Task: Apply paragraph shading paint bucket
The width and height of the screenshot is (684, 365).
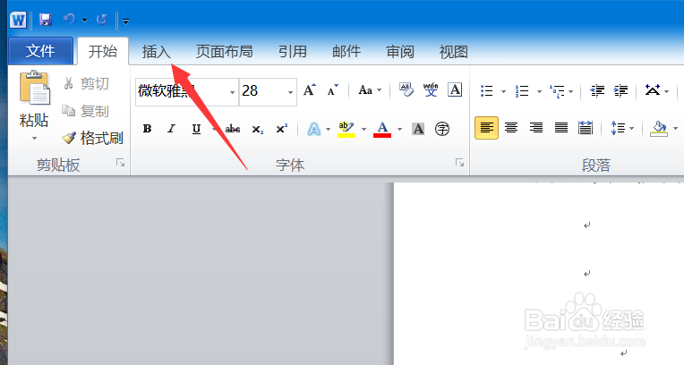Action: pos(659,129)
